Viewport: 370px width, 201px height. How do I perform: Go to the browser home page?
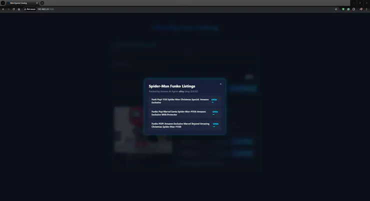19,9
